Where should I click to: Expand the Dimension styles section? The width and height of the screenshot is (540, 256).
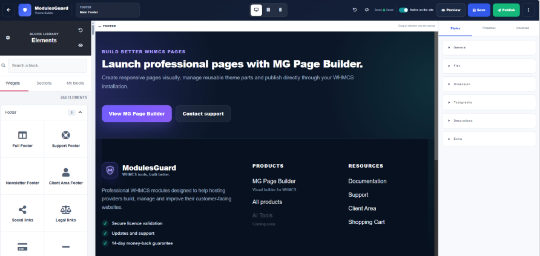point(489,84)
